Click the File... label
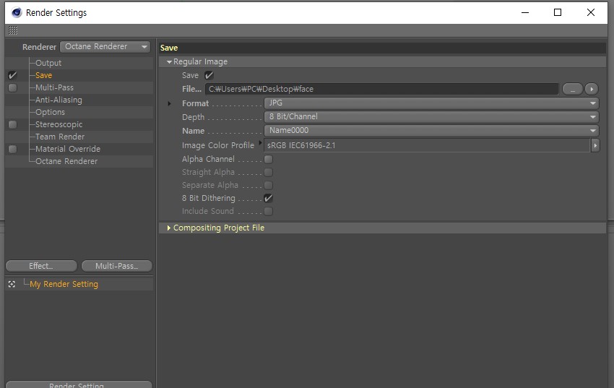Image resolution: width=614 pixels, height=388 pixels. coord(191,90)
